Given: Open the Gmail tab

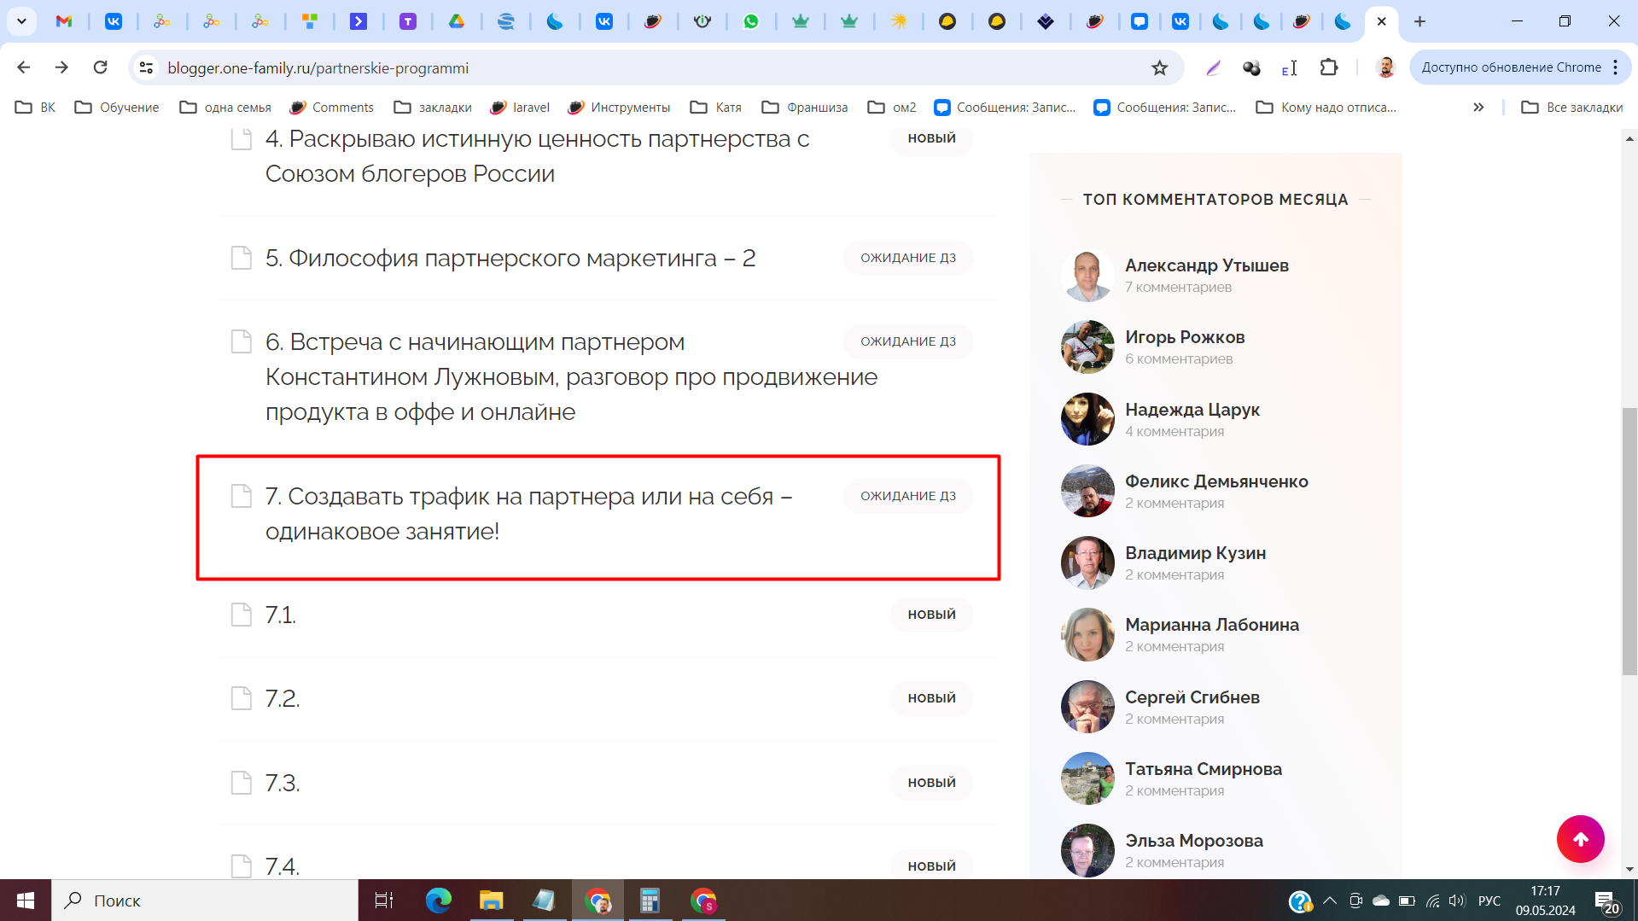Looking at the screenshot, I should [x=64, y=21].
